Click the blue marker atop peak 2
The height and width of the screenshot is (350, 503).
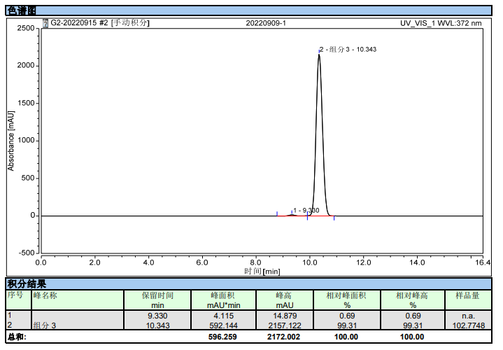320,50
